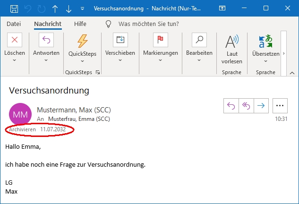Screen dimensions: 299x204
Task: Expand the Verschieben dropdown
Action: click(120, 60)
